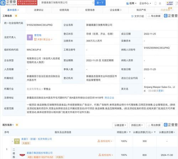Click the 800 subscribed amount cell

[x=145, y=155]
